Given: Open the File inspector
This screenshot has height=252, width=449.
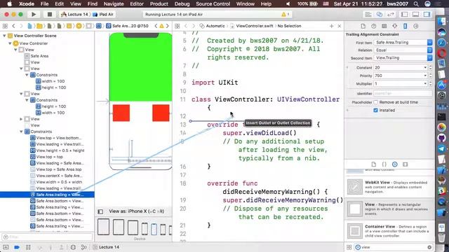Looking at the screenshot, I should coord(363,26).
